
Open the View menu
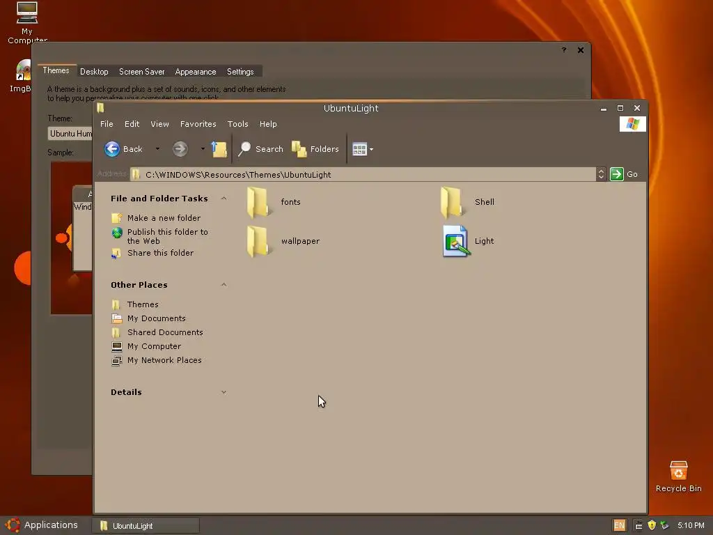159,124
